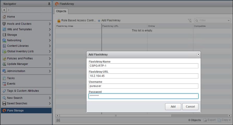233x125 pixels.
Task: Click the FlashArray URL input field
Action: click(x=144, y=76)
